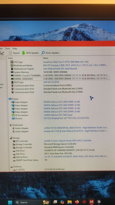Select the Bluetooth link (COM3) value
This screenshot has height=205, width=115.
coord(63,89)
